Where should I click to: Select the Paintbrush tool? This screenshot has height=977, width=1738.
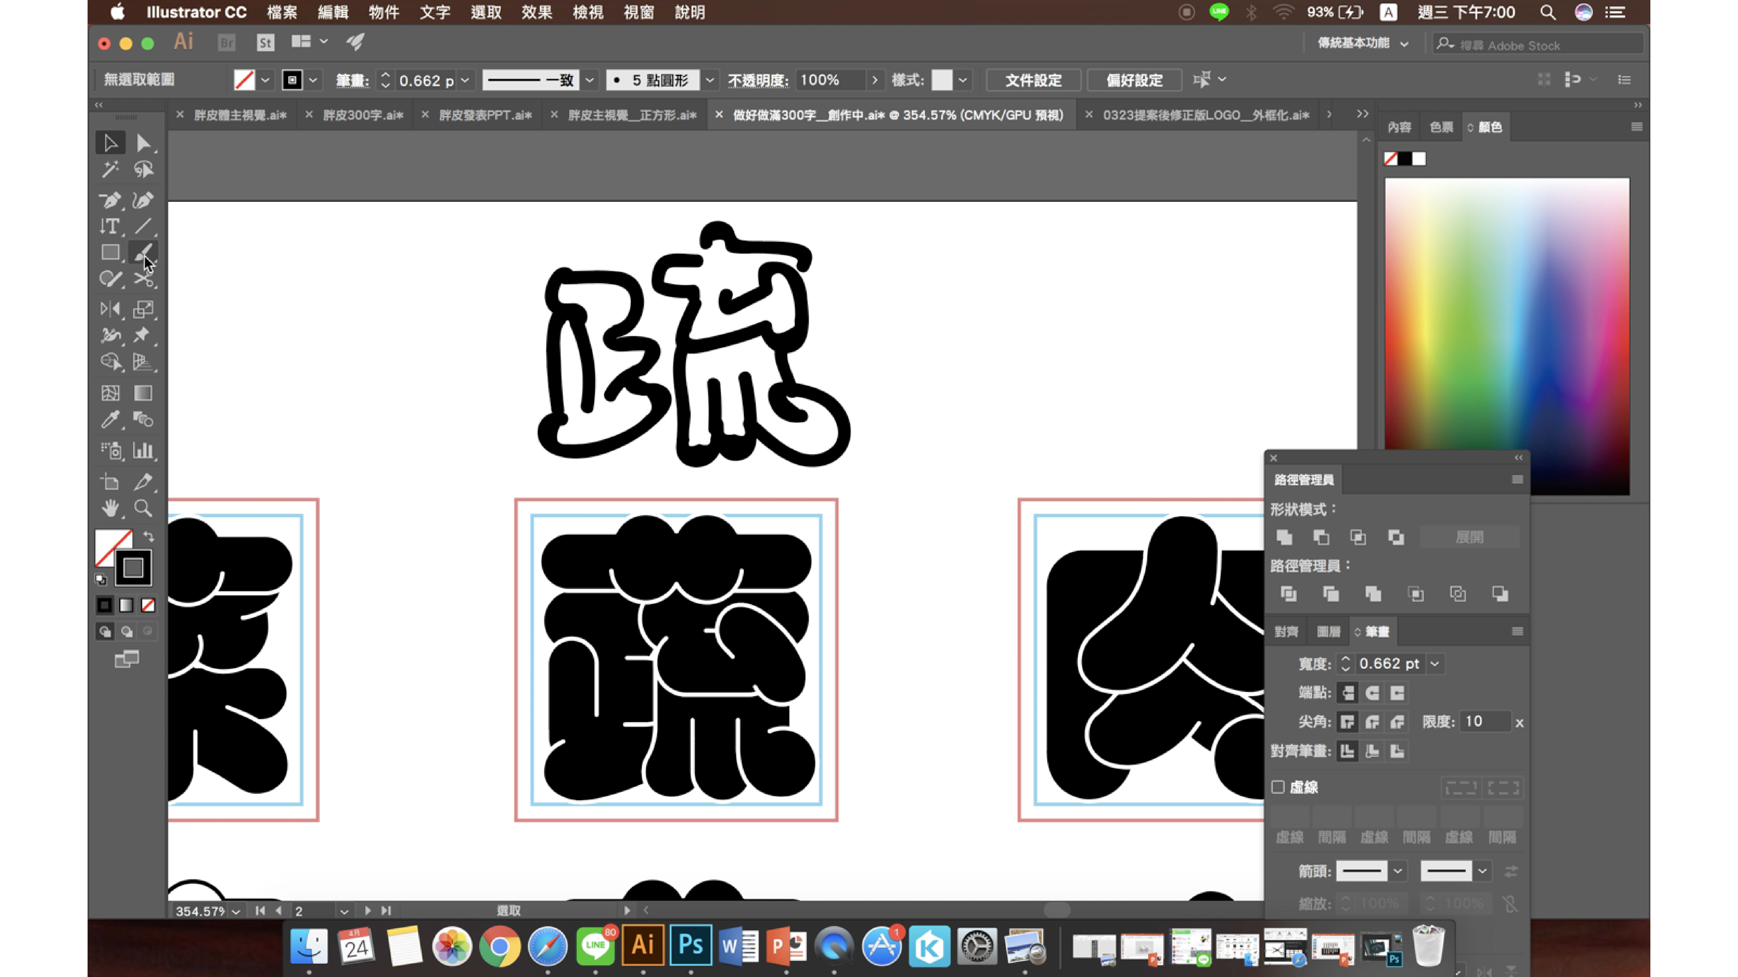[143, 252]
